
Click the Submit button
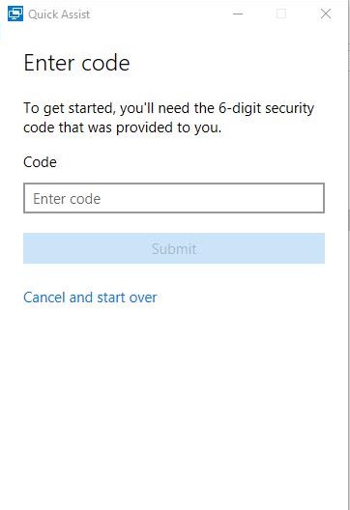pyautogui.click(x=174, y=248)
